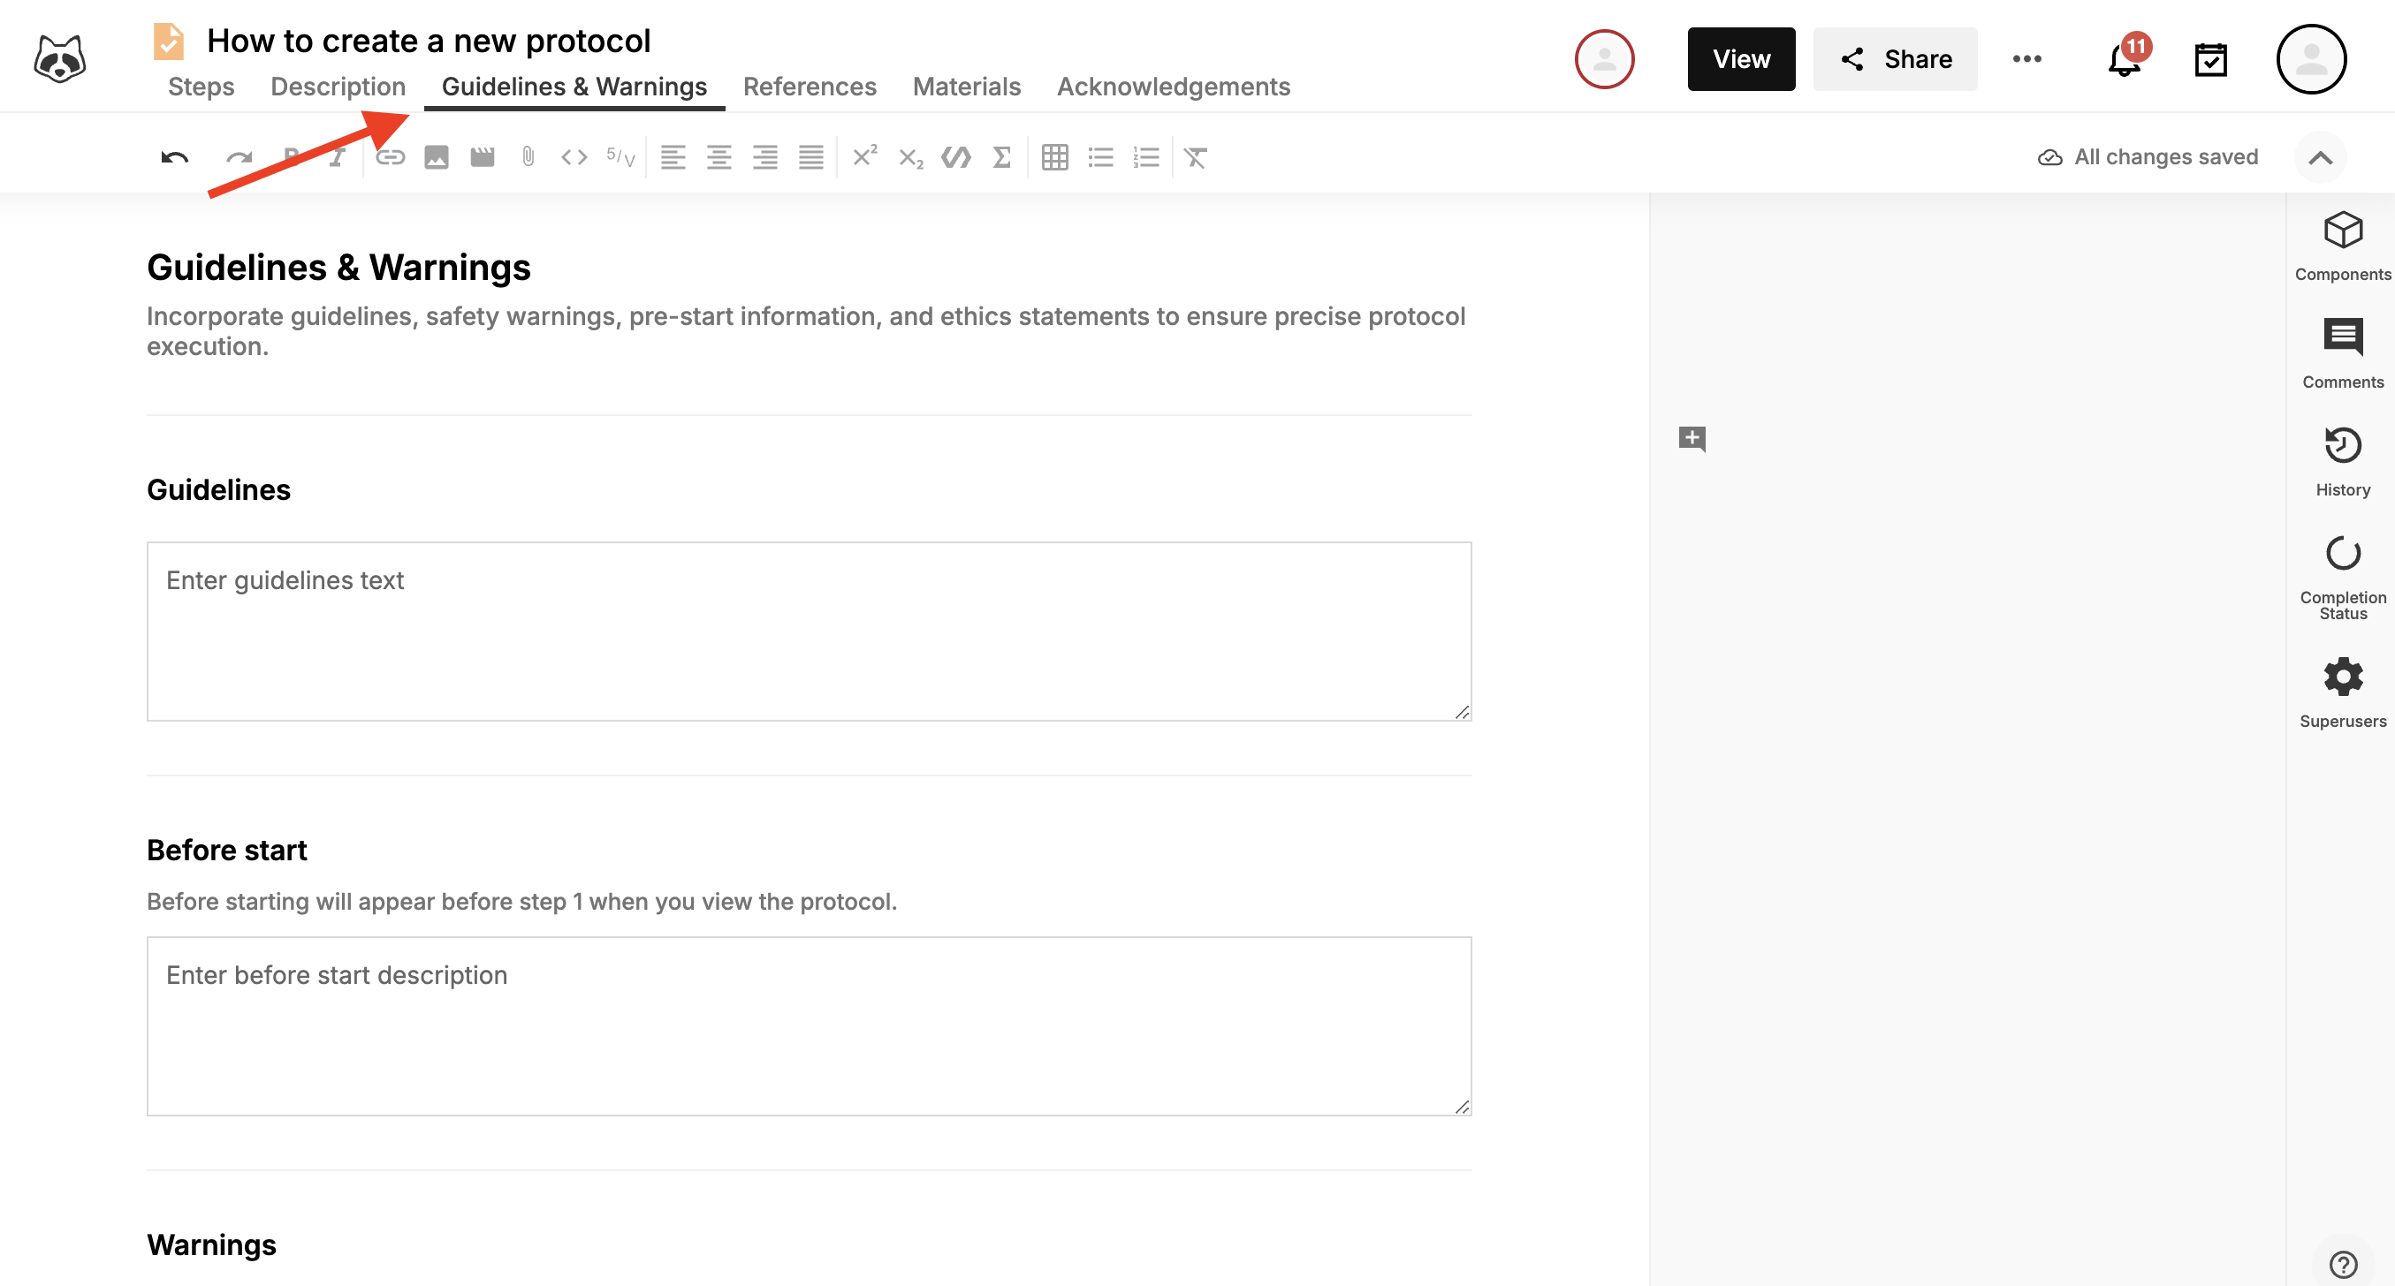The height and width of the screenshot is (1286, 2395).
Task: Open the Comments panel
Action: point(2342,339)
